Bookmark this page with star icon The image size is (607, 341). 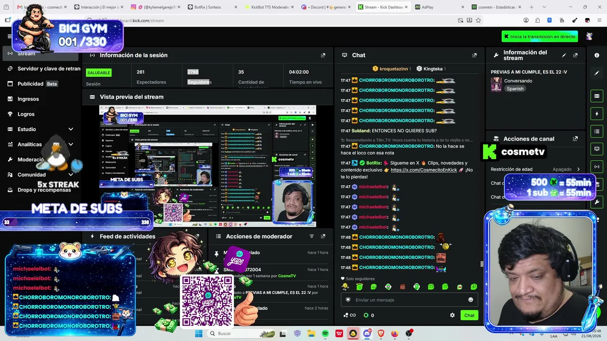[x=478, y=20]
